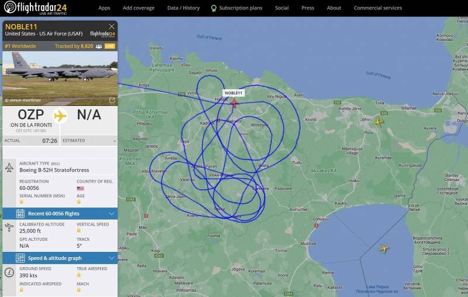468x297 pixels.
Task: Open the Commercial services menu
Action: click(378, 8)
